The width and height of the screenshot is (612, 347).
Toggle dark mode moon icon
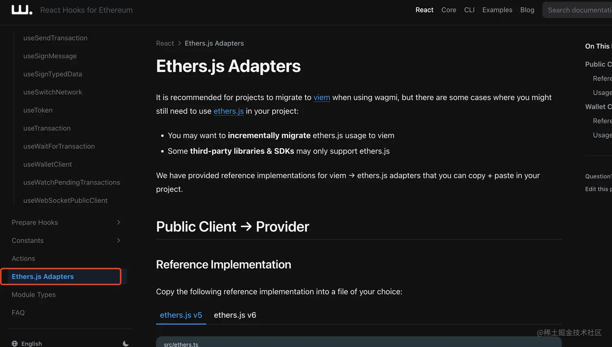(x=125, y=343)
